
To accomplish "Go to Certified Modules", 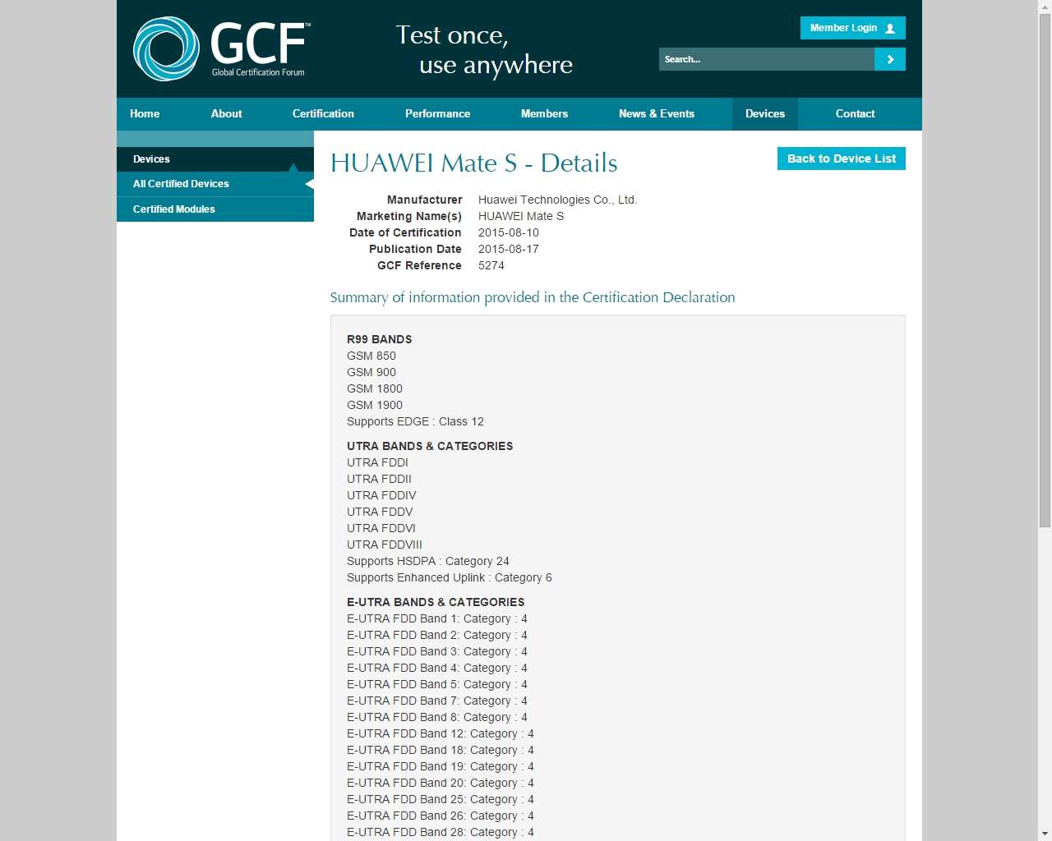I will [x=215, y=209].
